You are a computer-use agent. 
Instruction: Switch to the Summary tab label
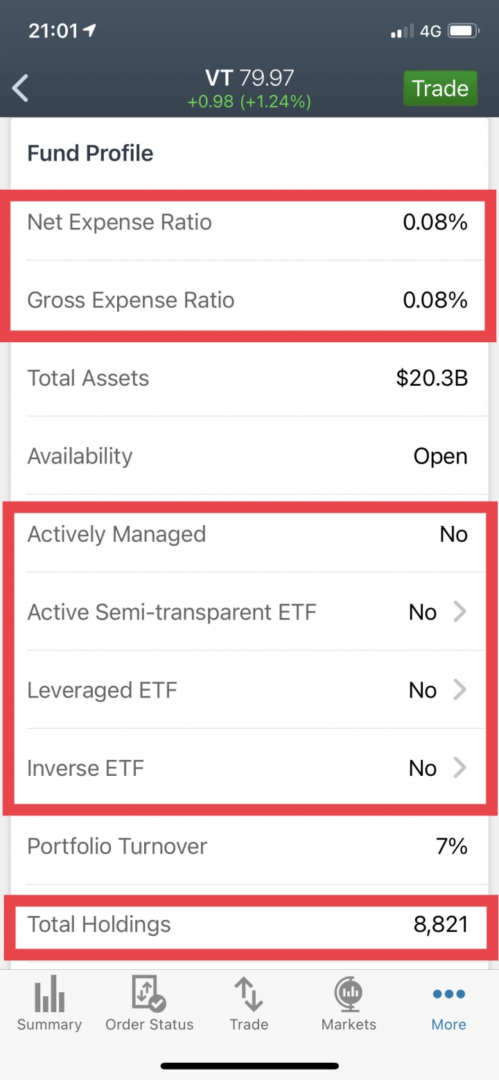coord(49,1025)
